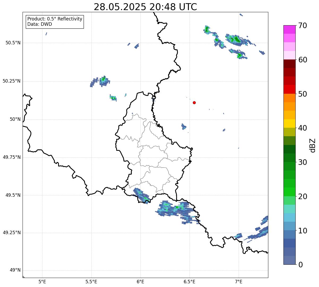The image size is (319, 287).
Task: Click the '5.5°E' longitude label
Action: coord(91,281)
